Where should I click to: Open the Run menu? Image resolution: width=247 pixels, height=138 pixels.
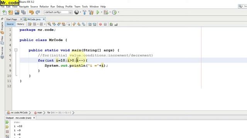52,7
